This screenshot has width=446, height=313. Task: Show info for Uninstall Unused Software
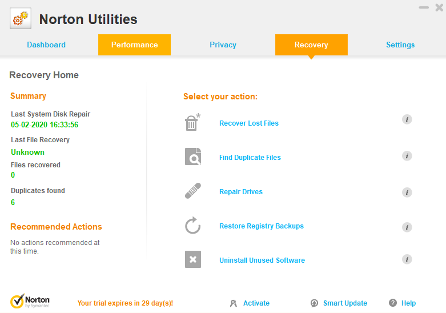407,259
